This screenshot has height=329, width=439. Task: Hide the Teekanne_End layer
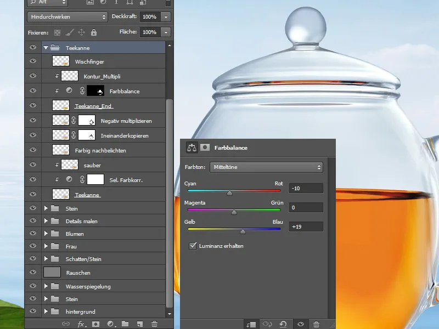tap(33, 105)
